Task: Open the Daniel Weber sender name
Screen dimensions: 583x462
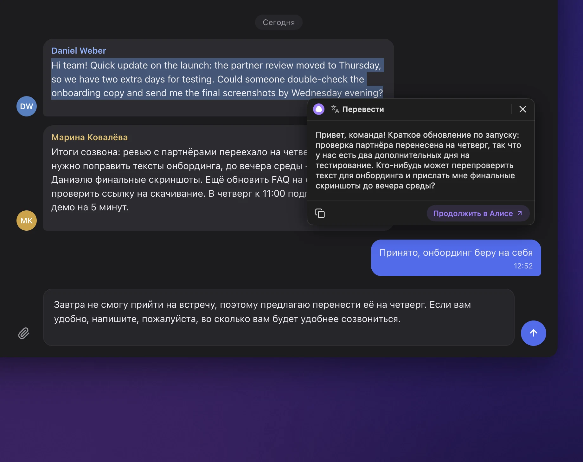Action: pos(79,51)
